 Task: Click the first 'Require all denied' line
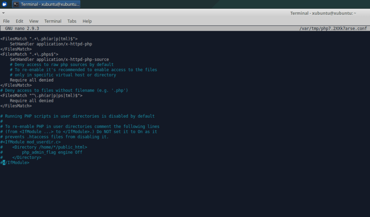[31, 80]
